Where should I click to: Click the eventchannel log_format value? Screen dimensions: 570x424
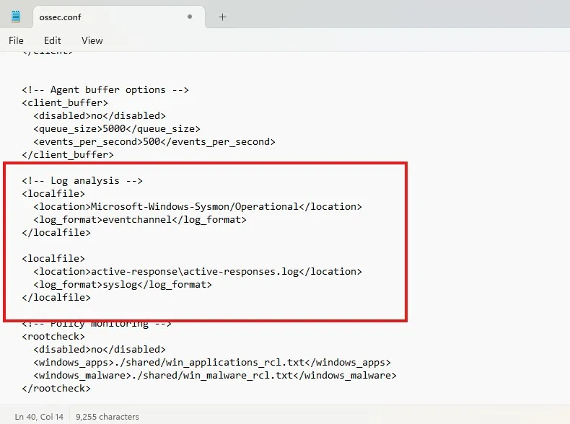tap(137, 219)
